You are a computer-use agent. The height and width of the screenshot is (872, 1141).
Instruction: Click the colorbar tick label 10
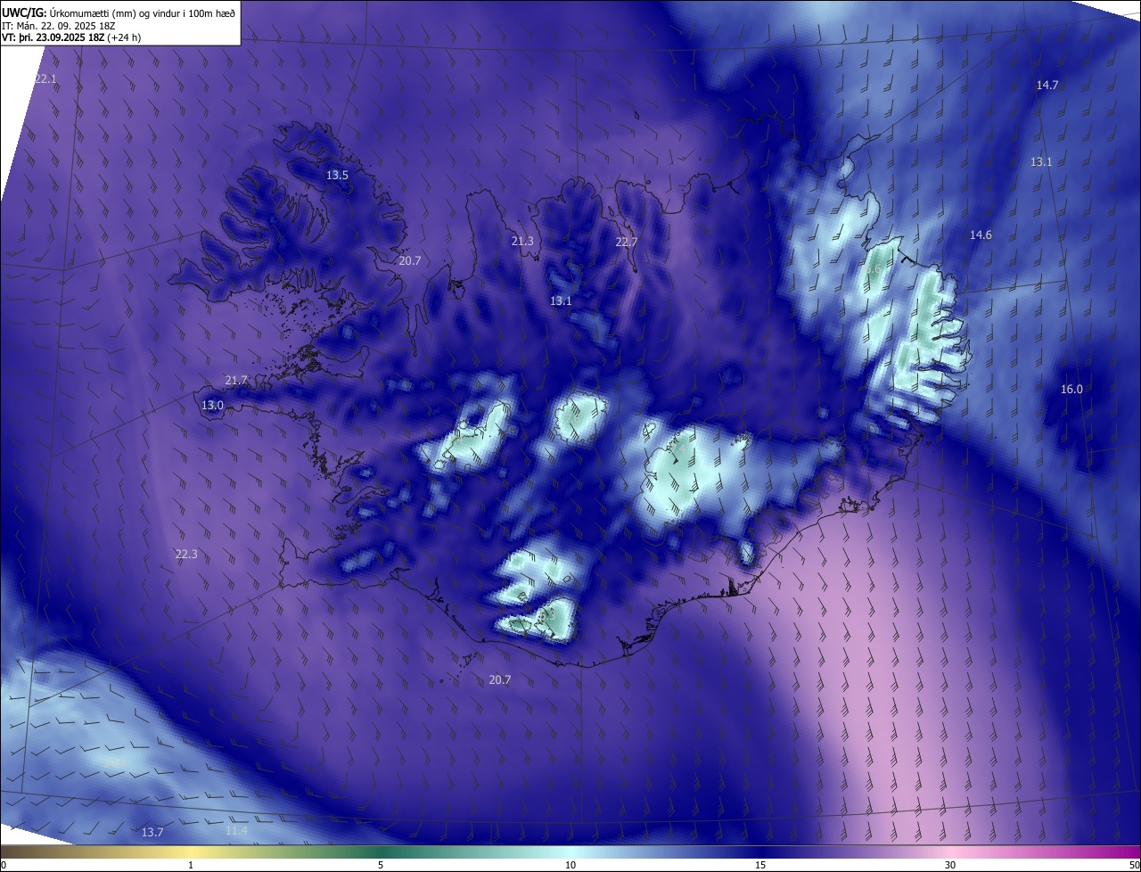[570, 866]
